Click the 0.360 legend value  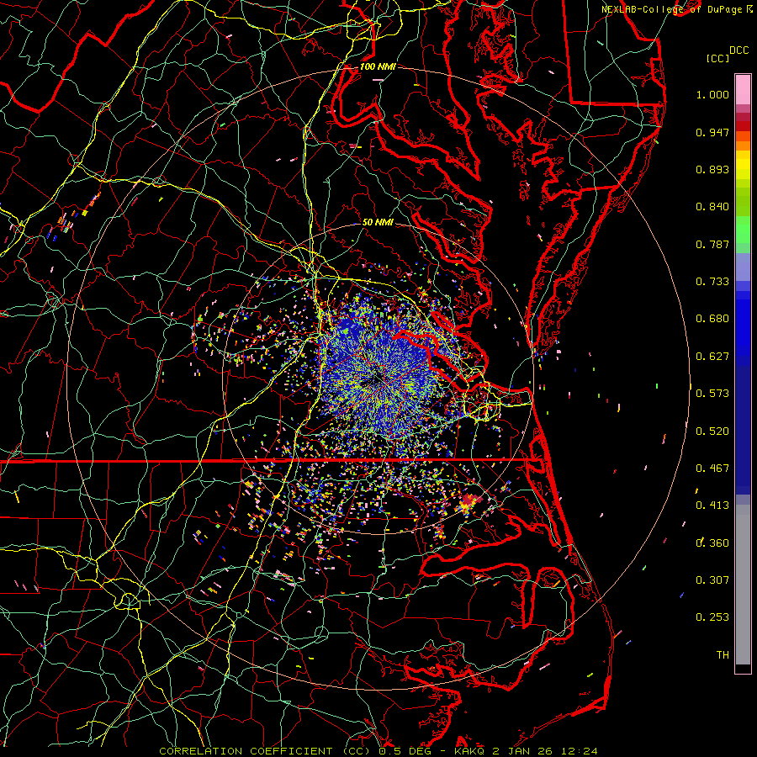pos(712,543)
